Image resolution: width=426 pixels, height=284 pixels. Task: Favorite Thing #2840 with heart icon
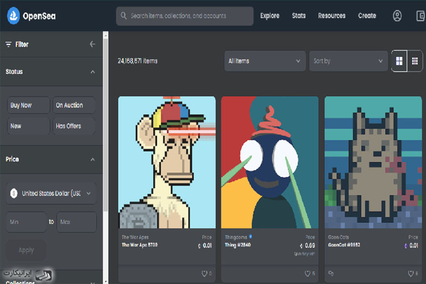point(307,273)
